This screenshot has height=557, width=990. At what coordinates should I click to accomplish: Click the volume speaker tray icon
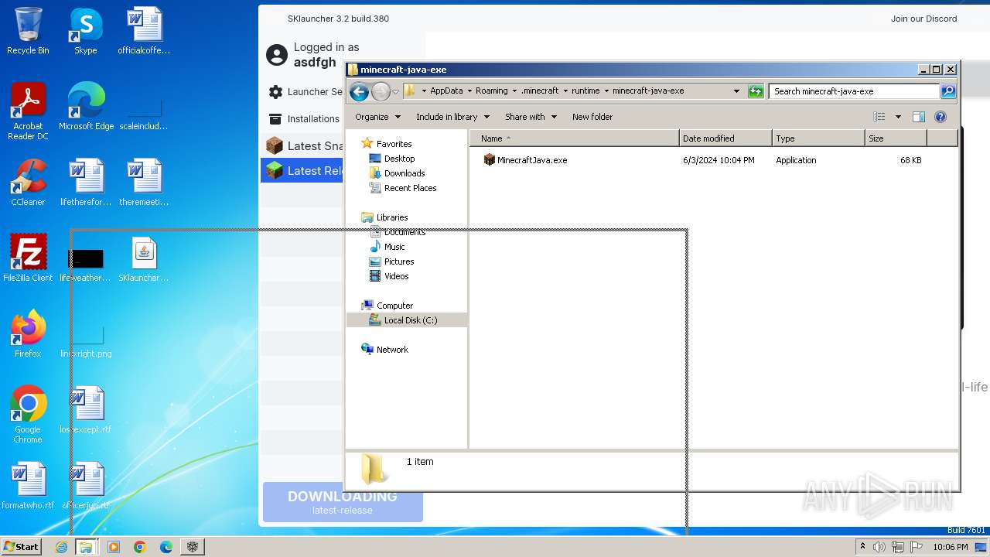(879, 547)
